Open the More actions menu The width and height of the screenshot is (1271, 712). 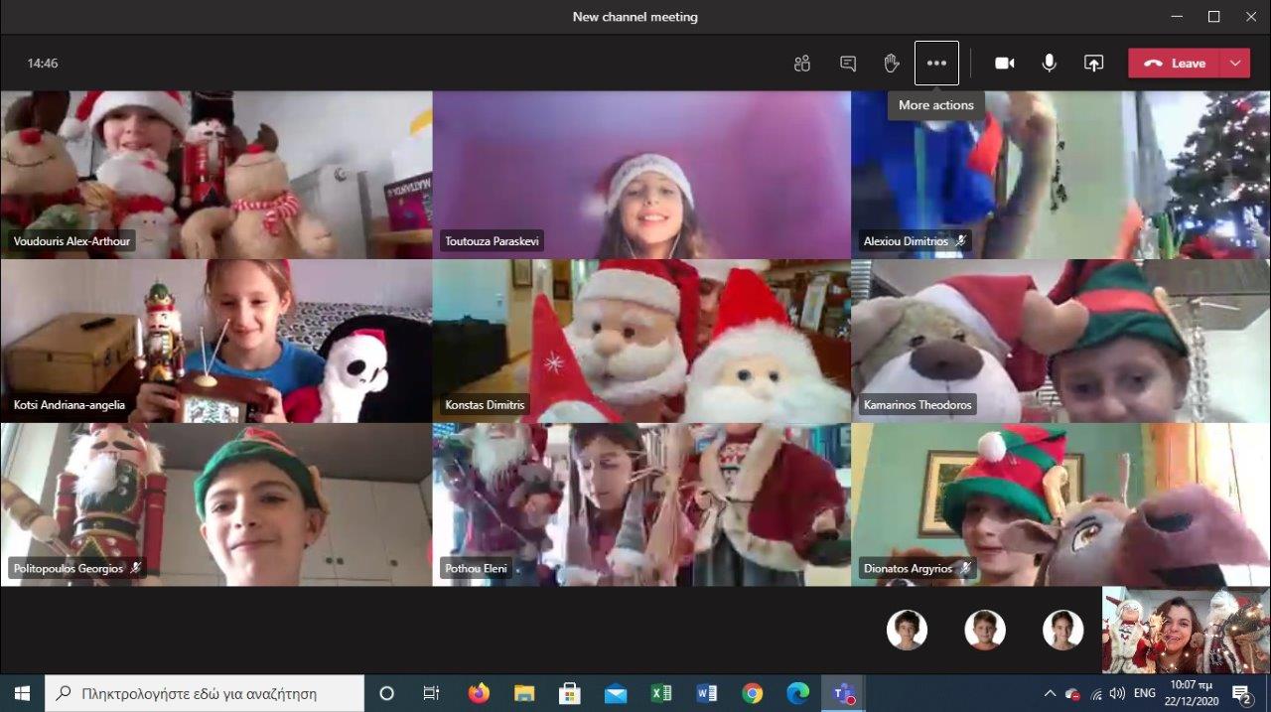click(x=936, y=64)
